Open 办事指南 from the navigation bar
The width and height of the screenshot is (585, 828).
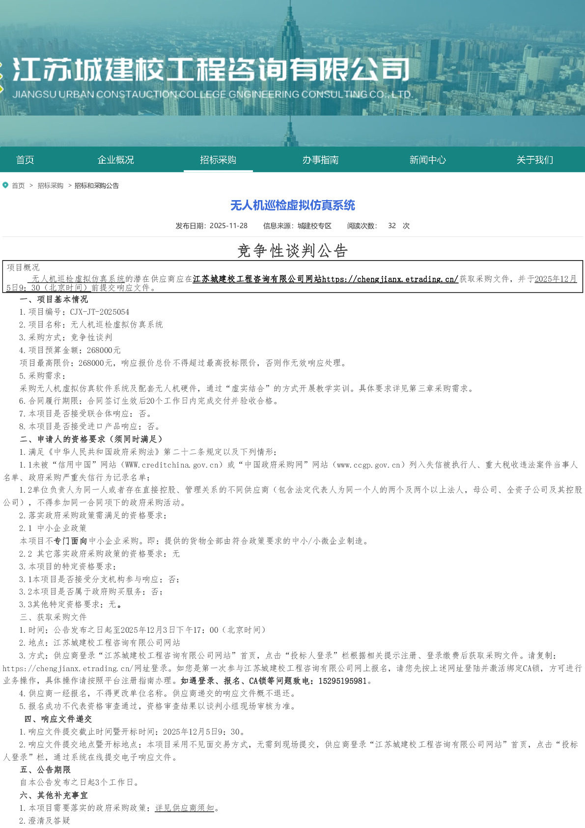pyautogui.click(x=320, y=160)
